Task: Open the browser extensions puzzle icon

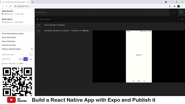Action: click(x=175, y=6)
